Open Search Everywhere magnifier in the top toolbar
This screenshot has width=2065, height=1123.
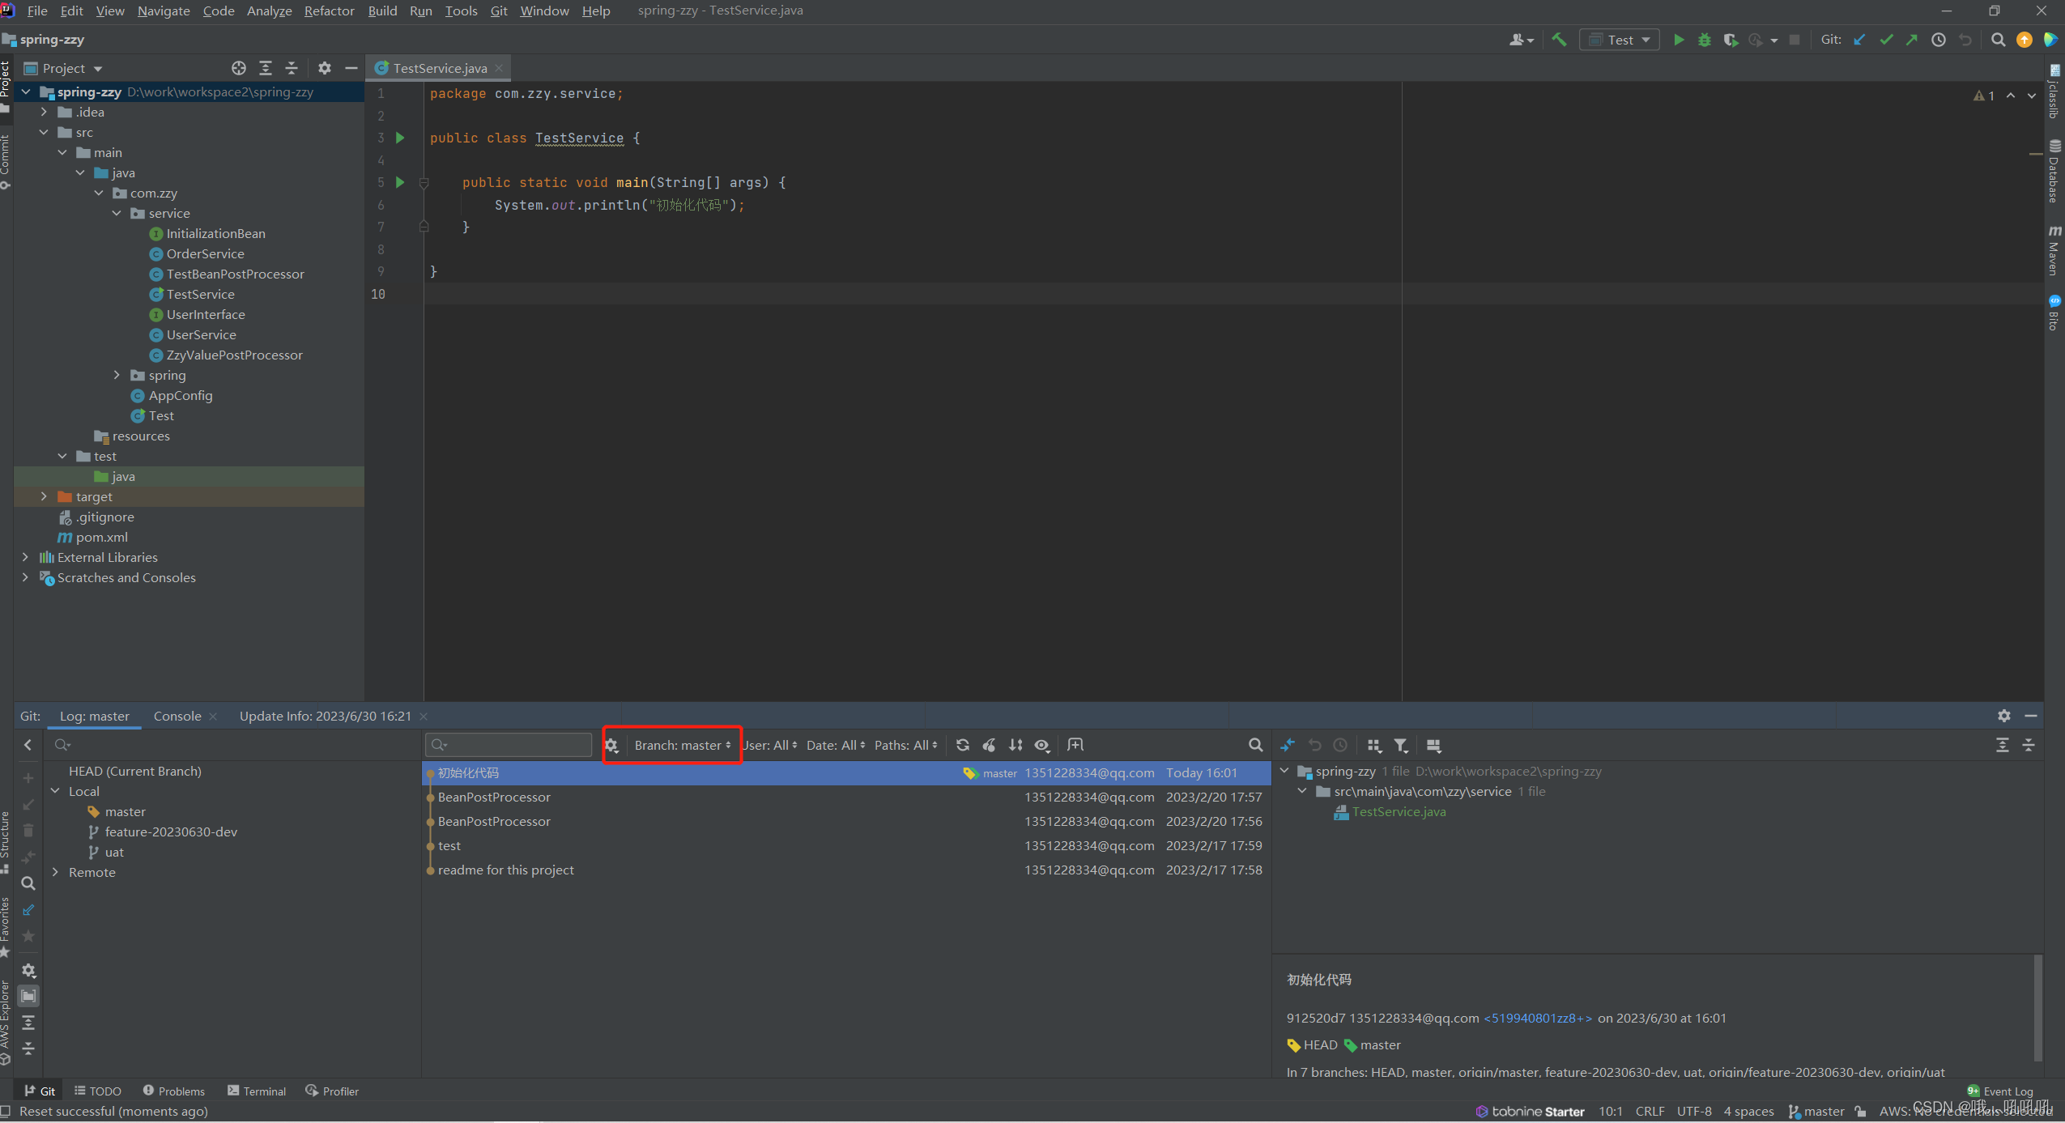(1998, 40)
